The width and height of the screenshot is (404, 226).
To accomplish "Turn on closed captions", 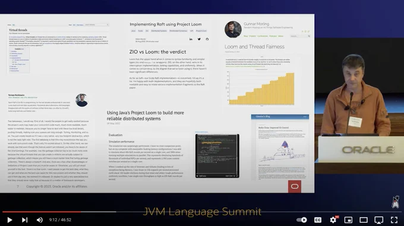I will coord(318,220).
